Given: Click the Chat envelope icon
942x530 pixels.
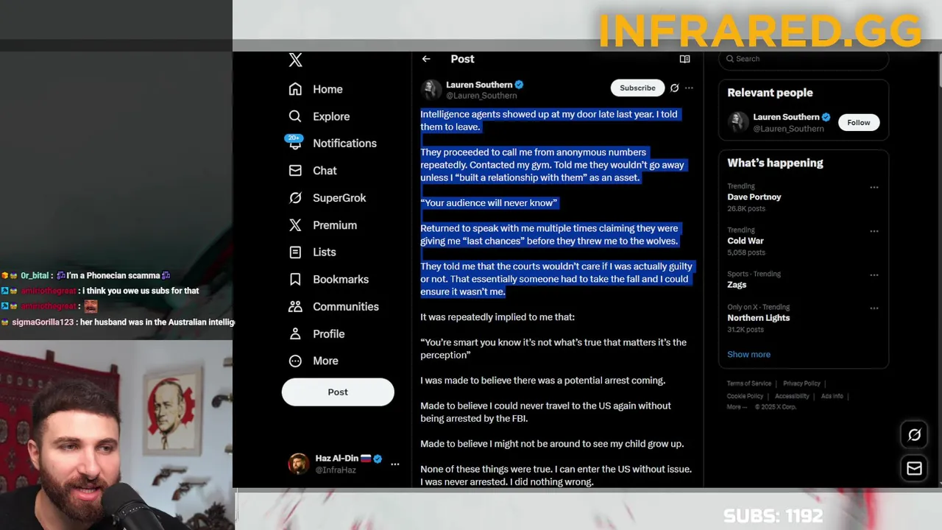Looking at the screenshot, I should tap(295, 171).
